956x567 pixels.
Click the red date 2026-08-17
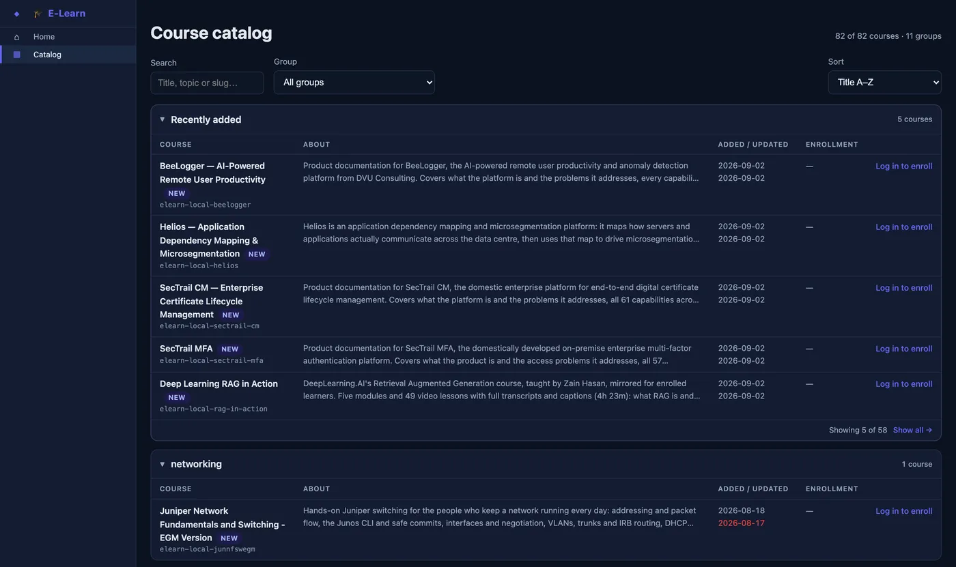(741, 523)
